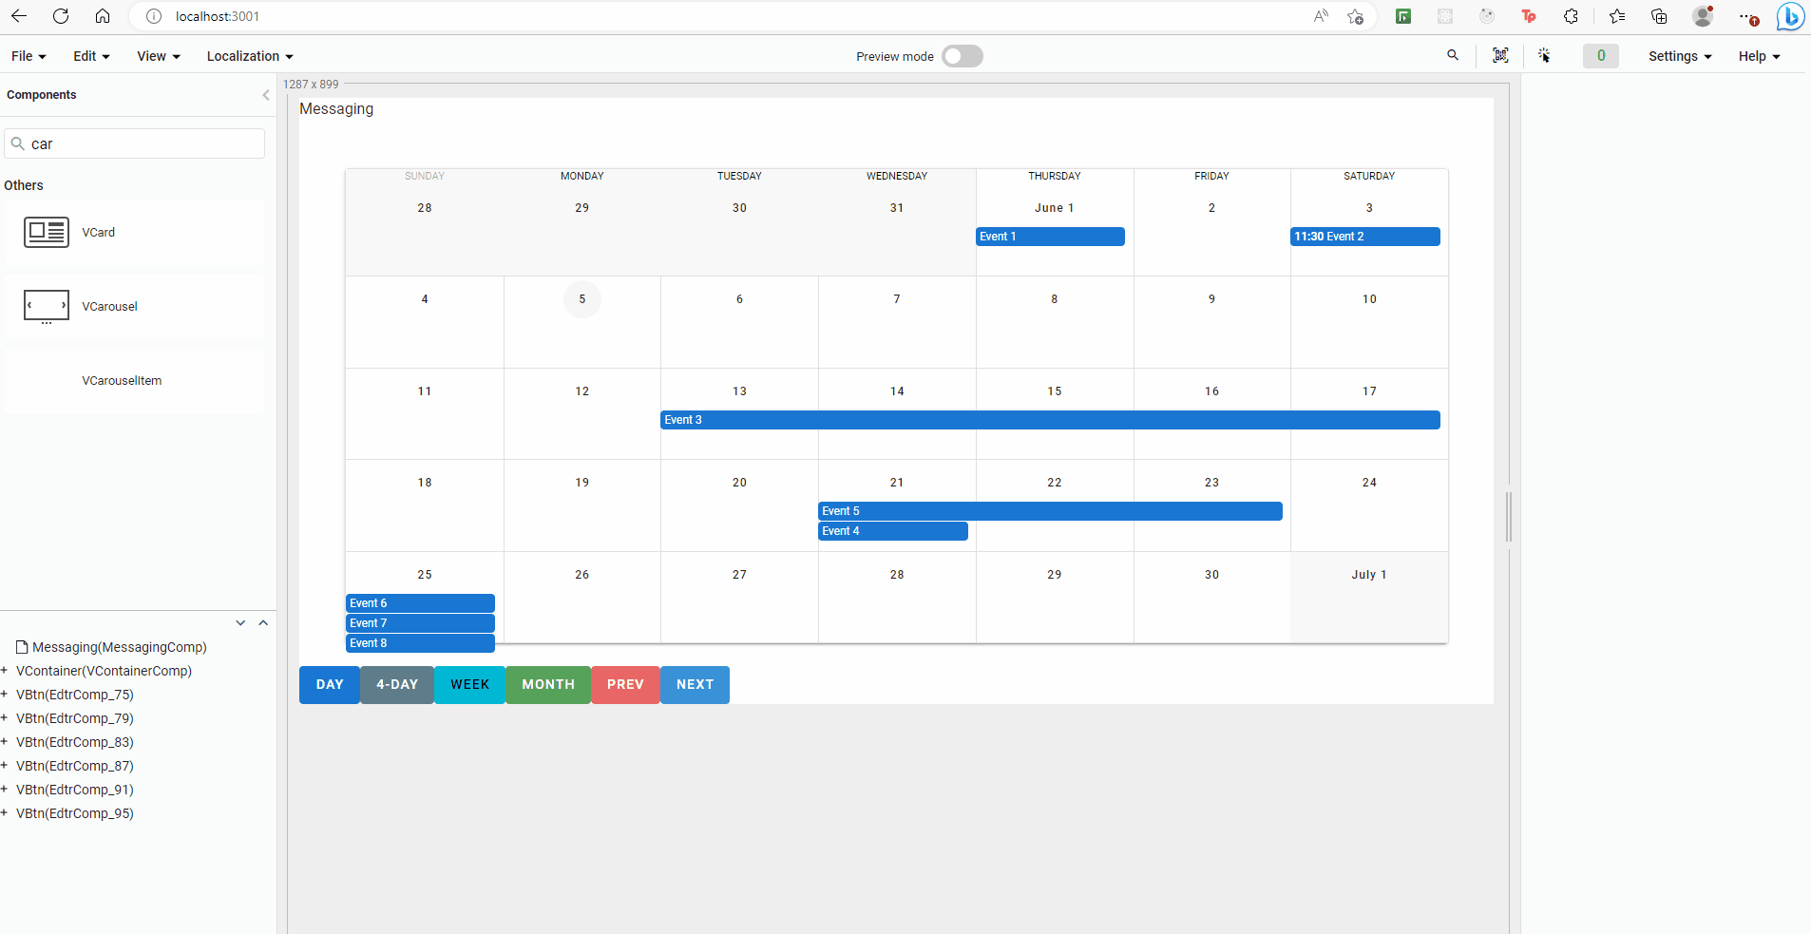This screenshot has height=934, width=1811.
Task: Open browser extensions puzzle icon
Action: [1571, 16]
